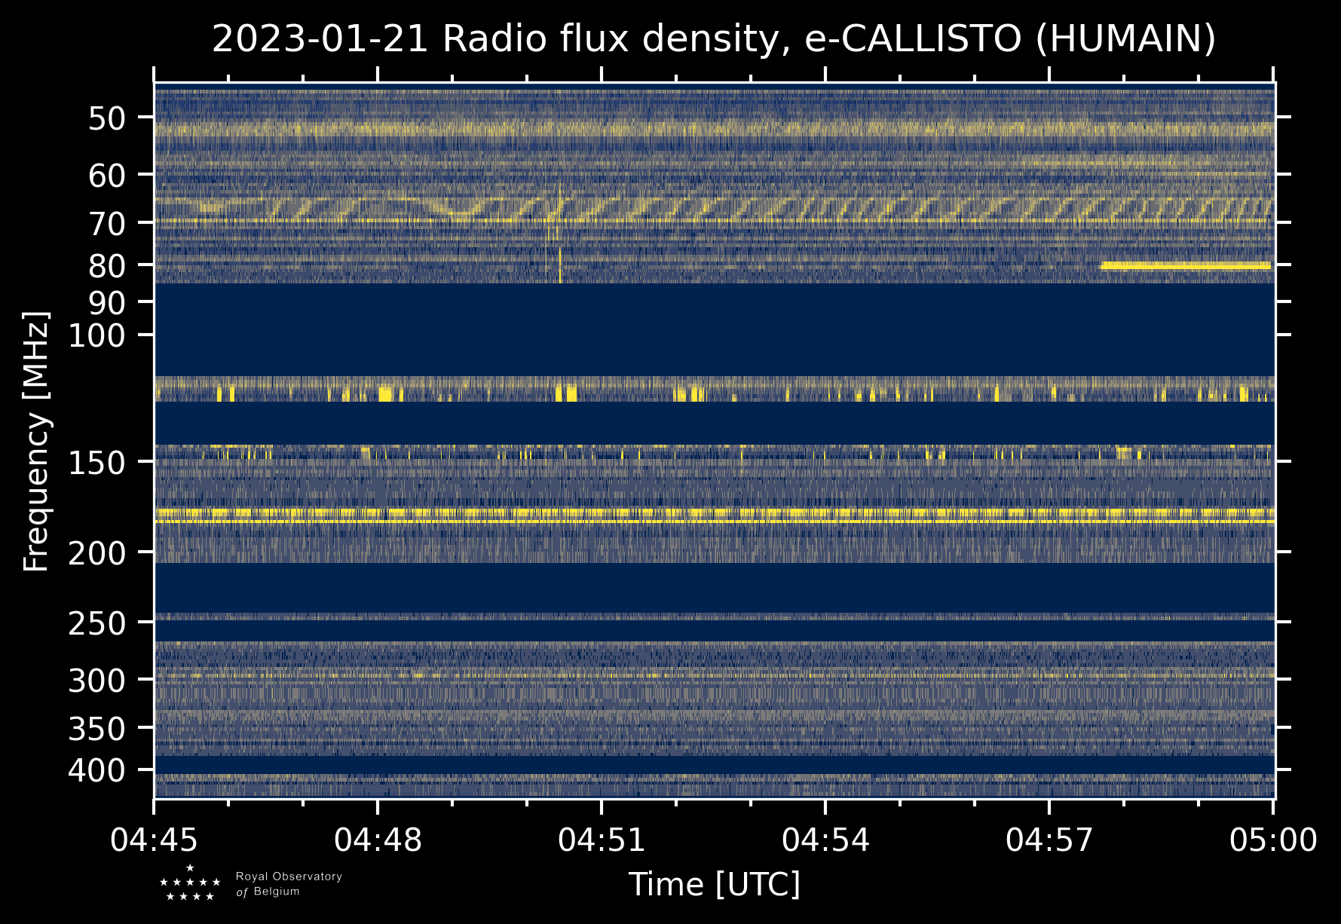Select the 04:45 time tick label
Viewport: 1341px width, 924px height.
click(154, 840)
